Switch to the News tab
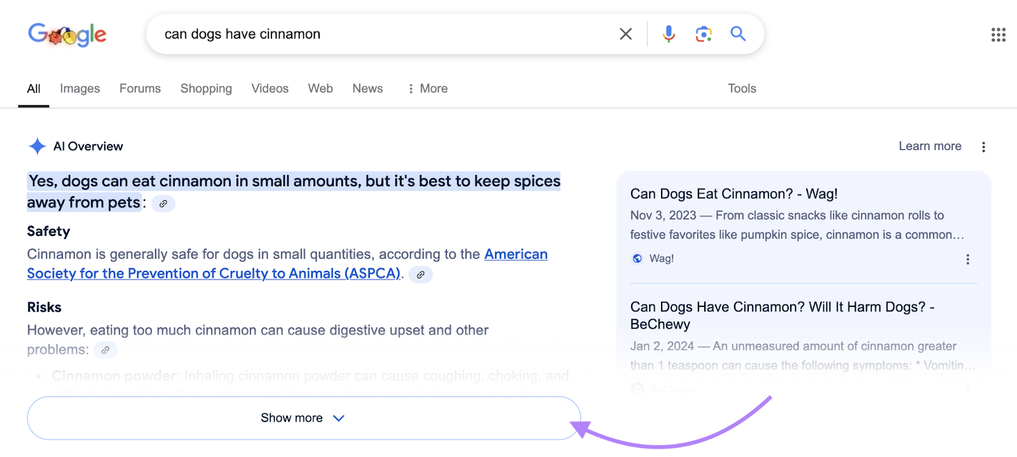The height and width of the screenshot is (457, 1017). 367,89
